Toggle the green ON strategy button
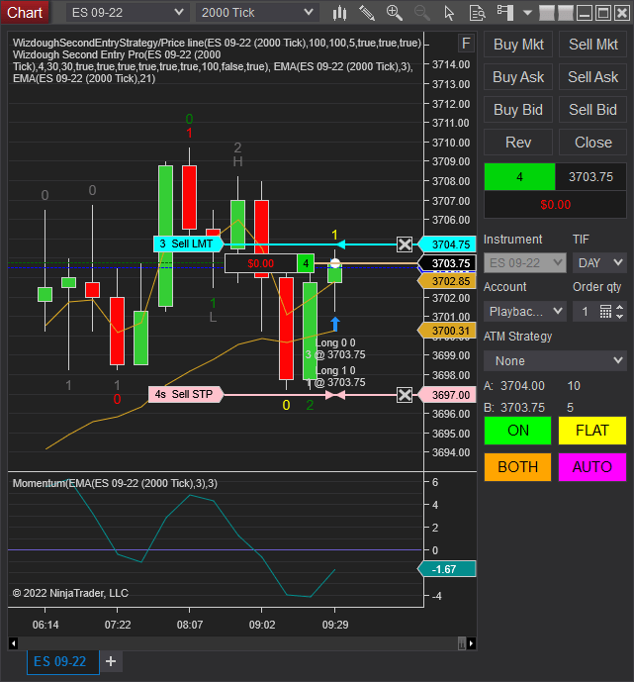 pyautogui.click(x=517, y=431)
